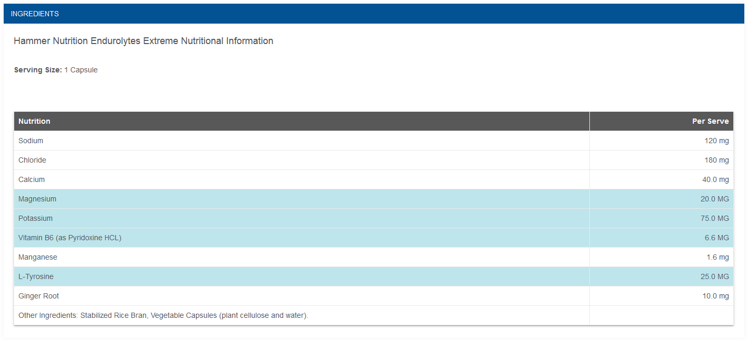Click the '1.6 mg' manganese value
The image size is (748, 342).
coord(717,257)
